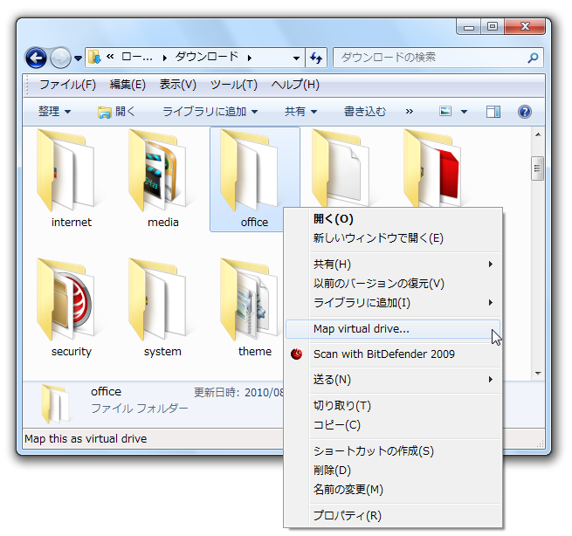Choose 切り取り(T) in context menu
The width and height of the screenshot is (572, 536).
393,405
